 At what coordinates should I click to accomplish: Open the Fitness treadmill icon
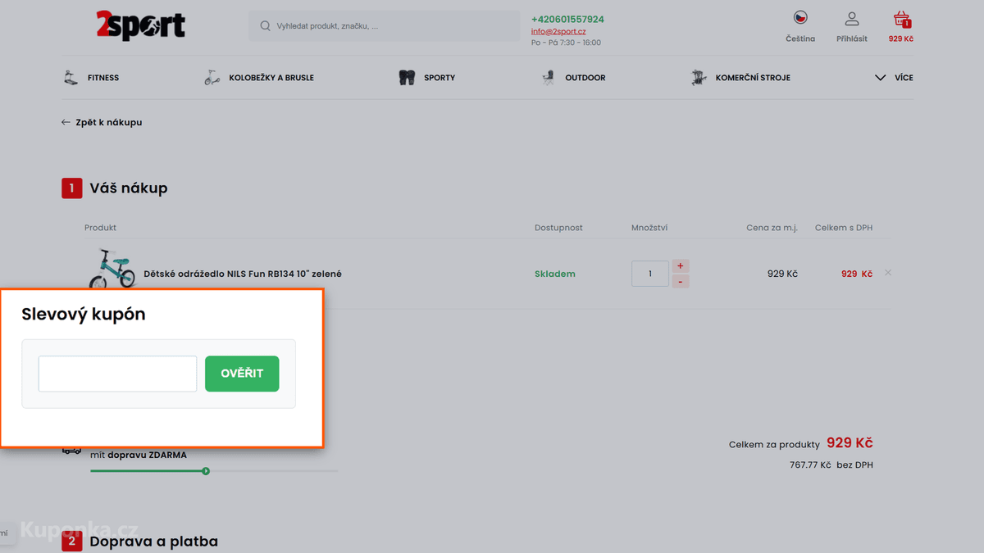tap(71, 78)
